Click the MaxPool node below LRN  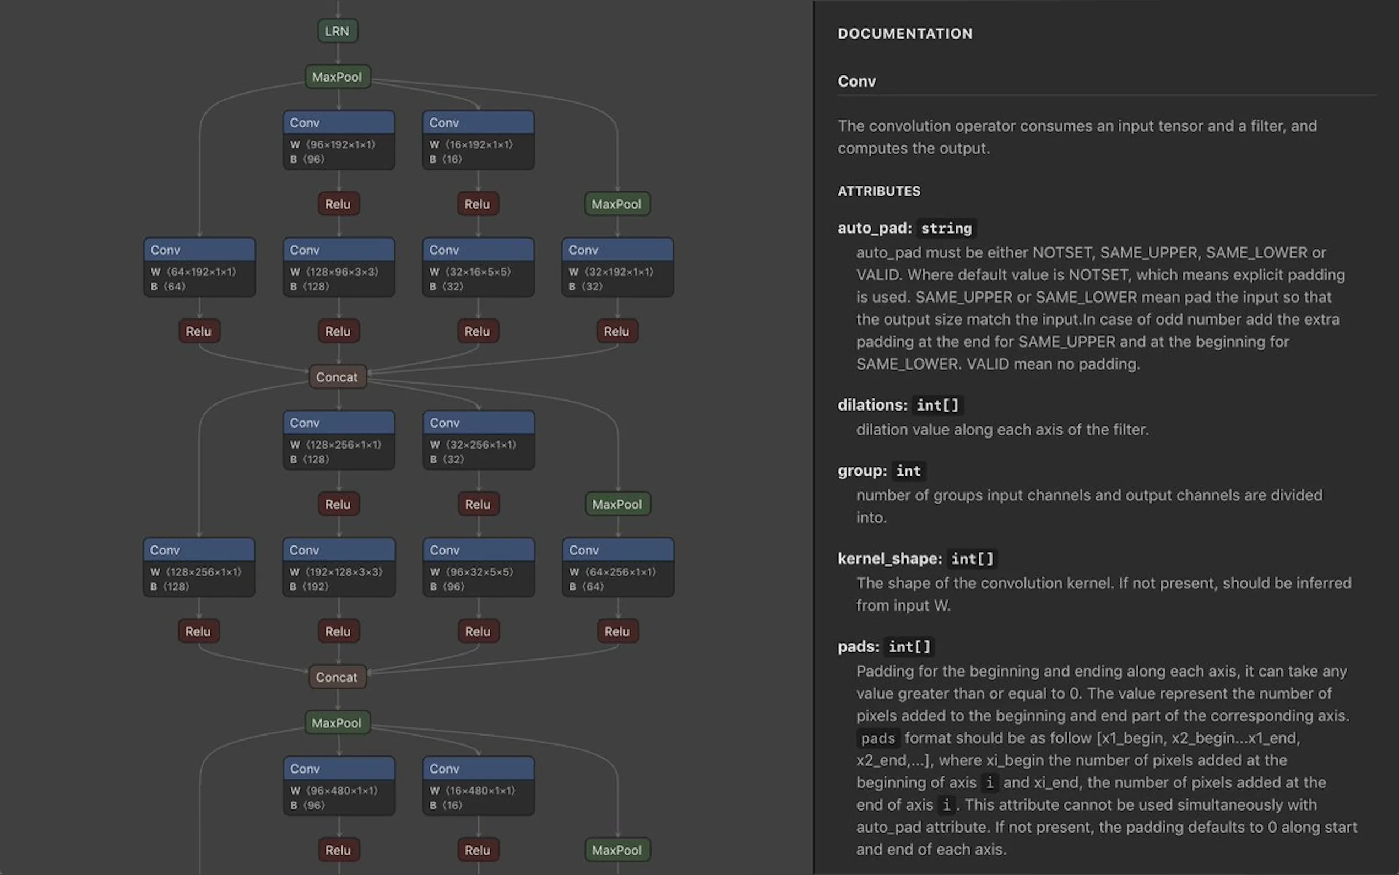point(337,77)
